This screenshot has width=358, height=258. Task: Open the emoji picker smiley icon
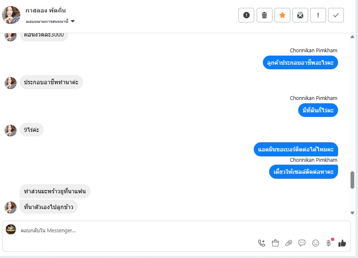pos(315,243)
